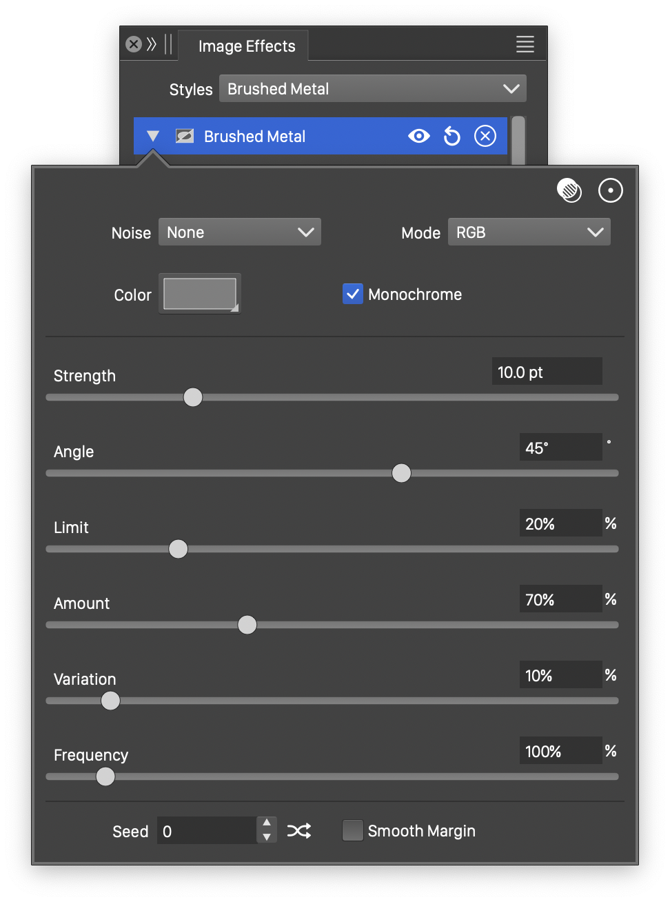670x902 pixels.
Task: Click the Strength value field
Action: click(547, 372)
